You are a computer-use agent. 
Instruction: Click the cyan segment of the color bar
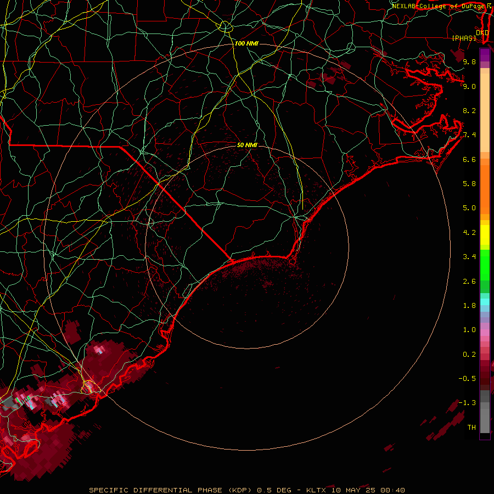click(485, 302)
